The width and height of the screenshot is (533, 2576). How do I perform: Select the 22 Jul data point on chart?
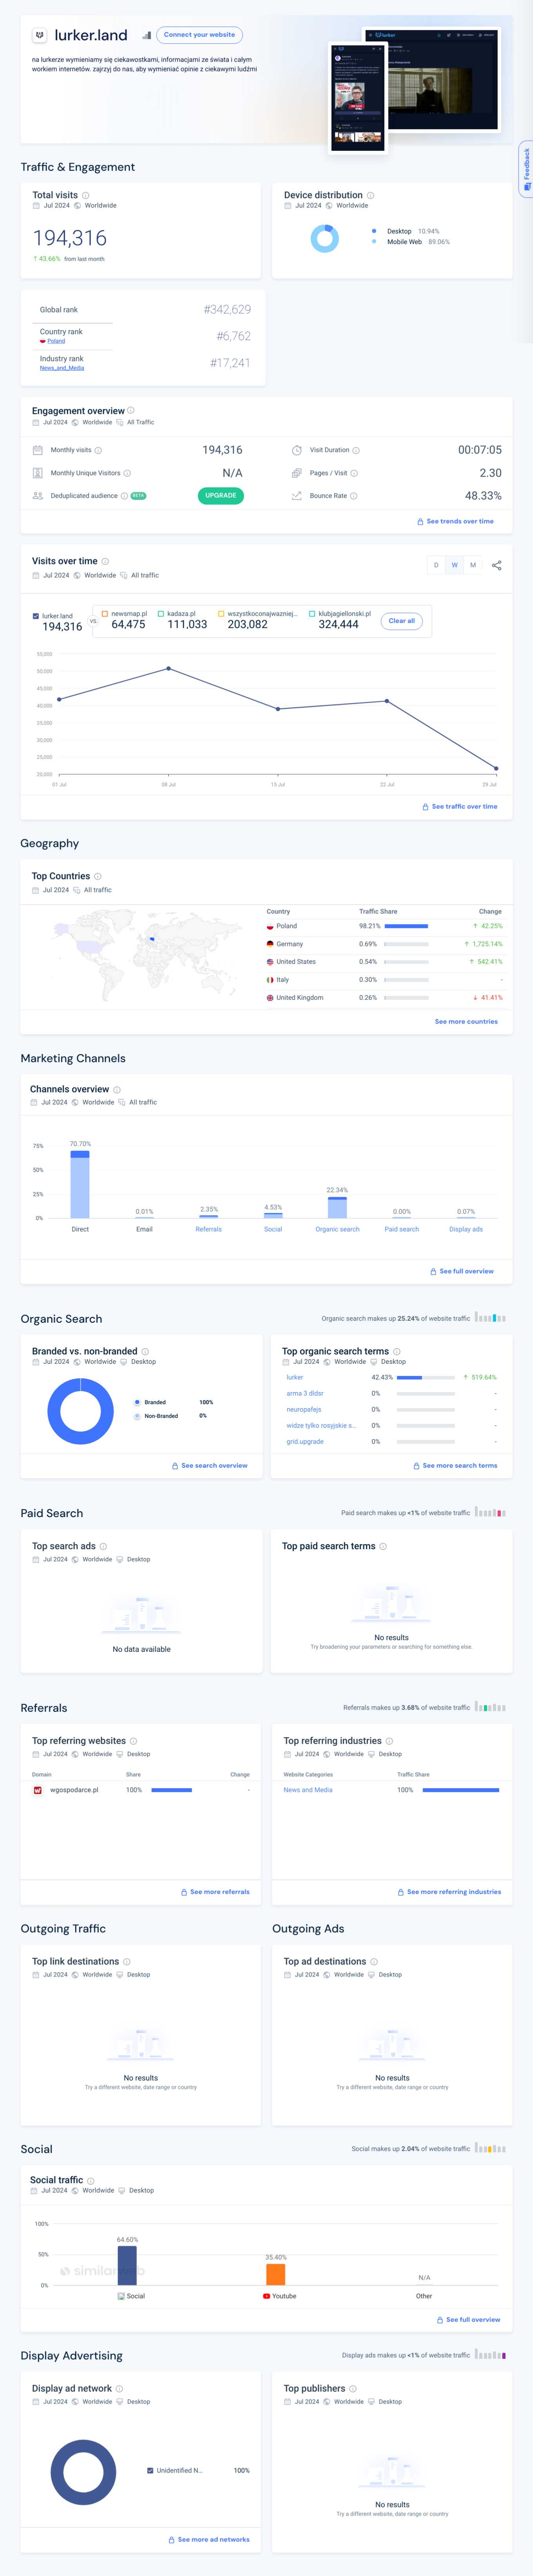click(387, 701)
